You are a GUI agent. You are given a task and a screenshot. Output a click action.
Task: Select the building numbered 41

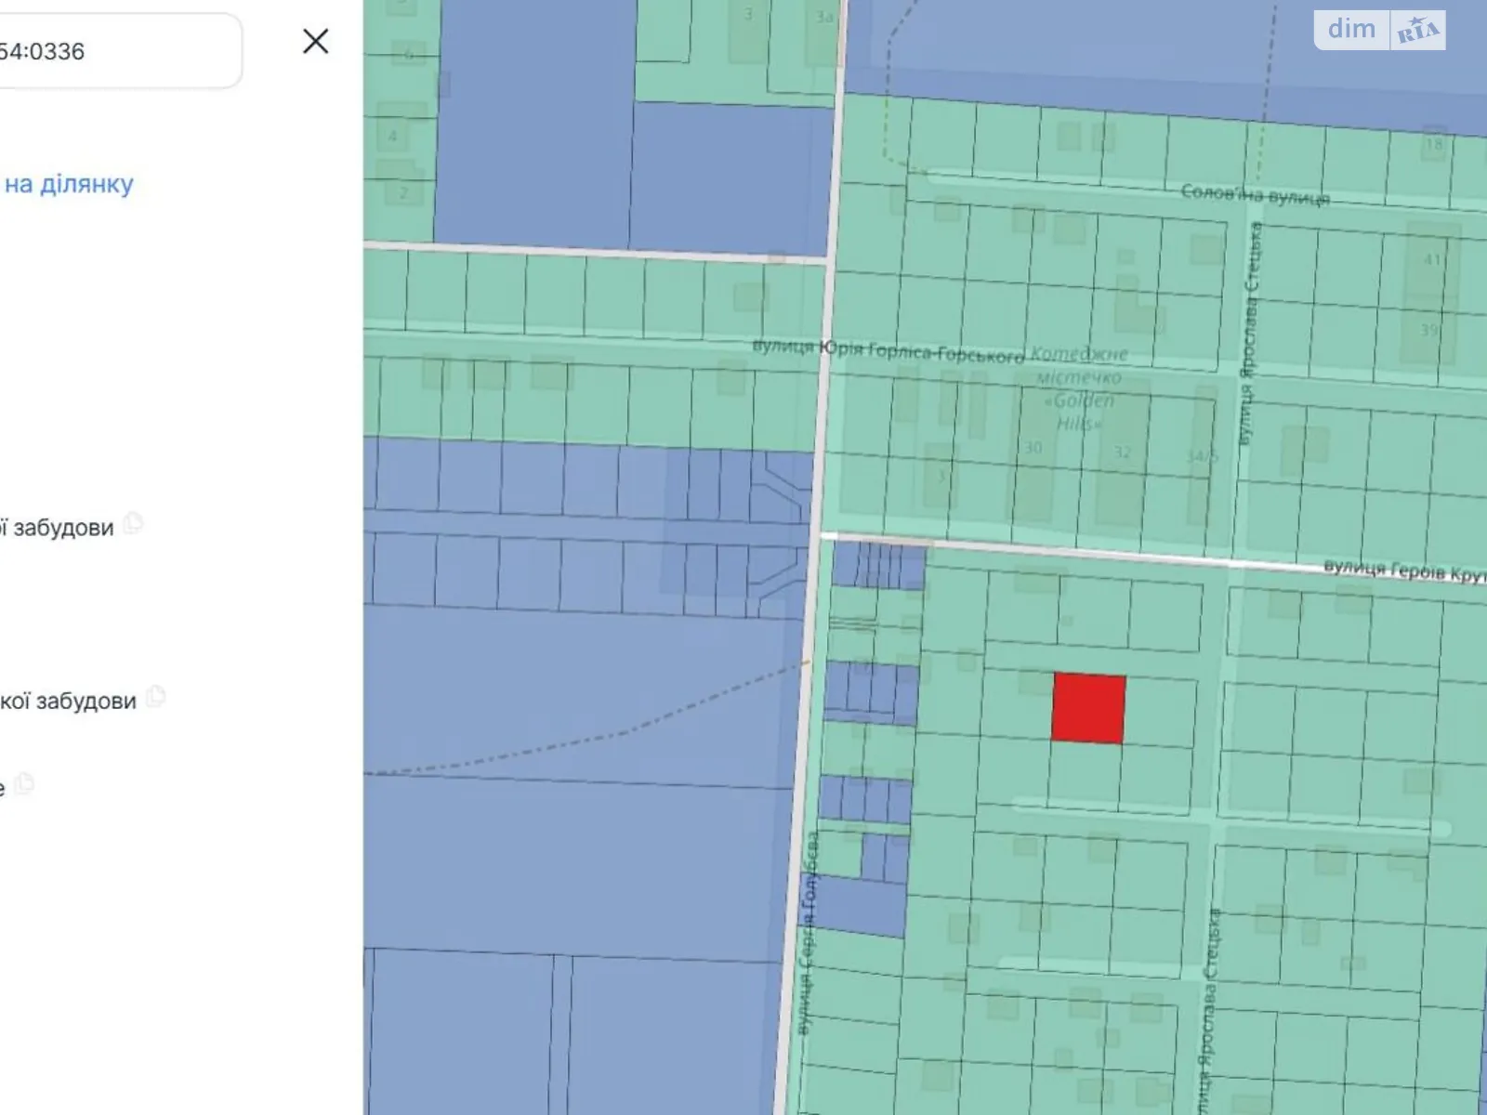pyautogui.click(x=1432, y=259)
